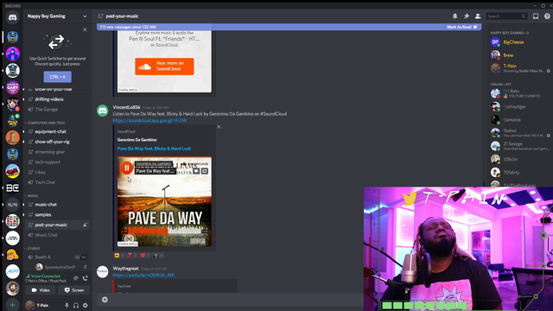Collapse Studio category
The height and width of the screenshot is (311, 553).
click(x=34, y=249)
